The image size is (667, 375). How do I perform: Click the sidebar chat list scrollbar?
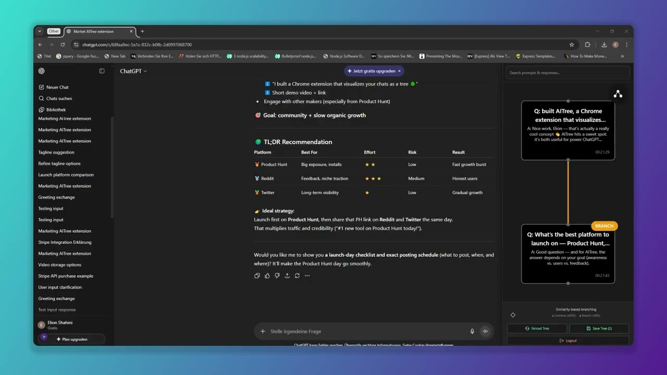click(112, 167)
